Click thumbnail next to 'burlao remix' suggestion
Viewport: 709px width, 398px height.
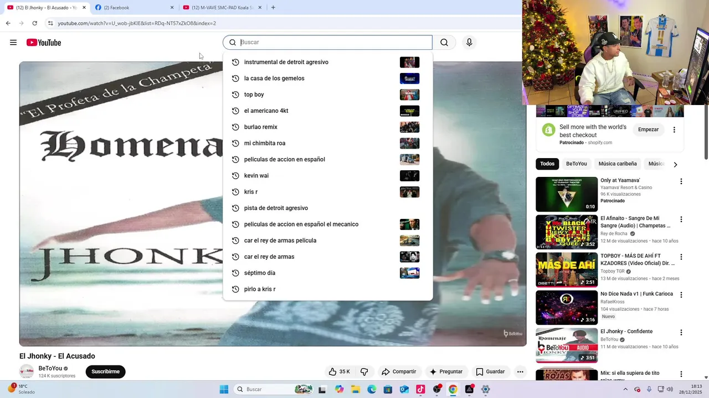(x=409, y=127)
